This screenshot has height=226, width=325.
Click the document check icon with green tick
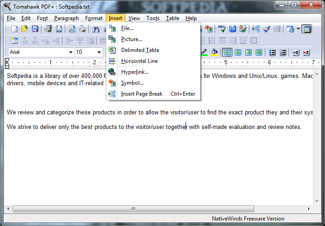click(x=243, y=29)
